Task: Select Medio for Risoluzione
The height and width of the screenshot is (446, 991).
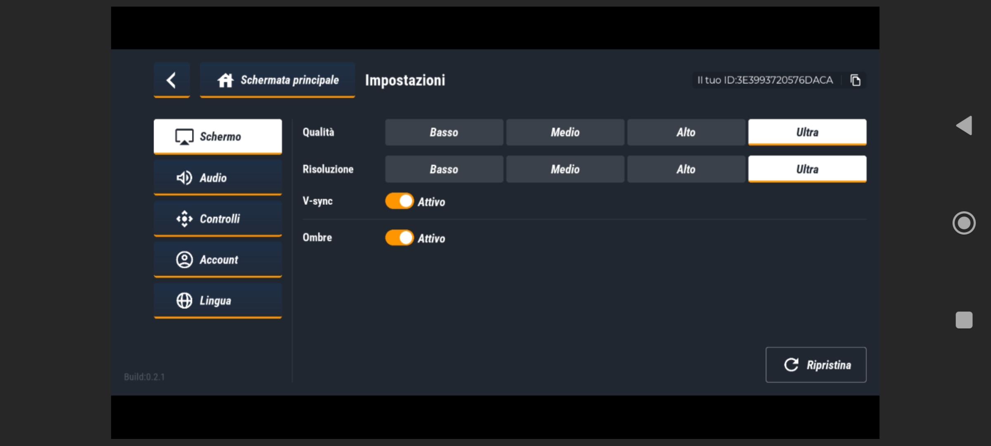Action: 565,169
